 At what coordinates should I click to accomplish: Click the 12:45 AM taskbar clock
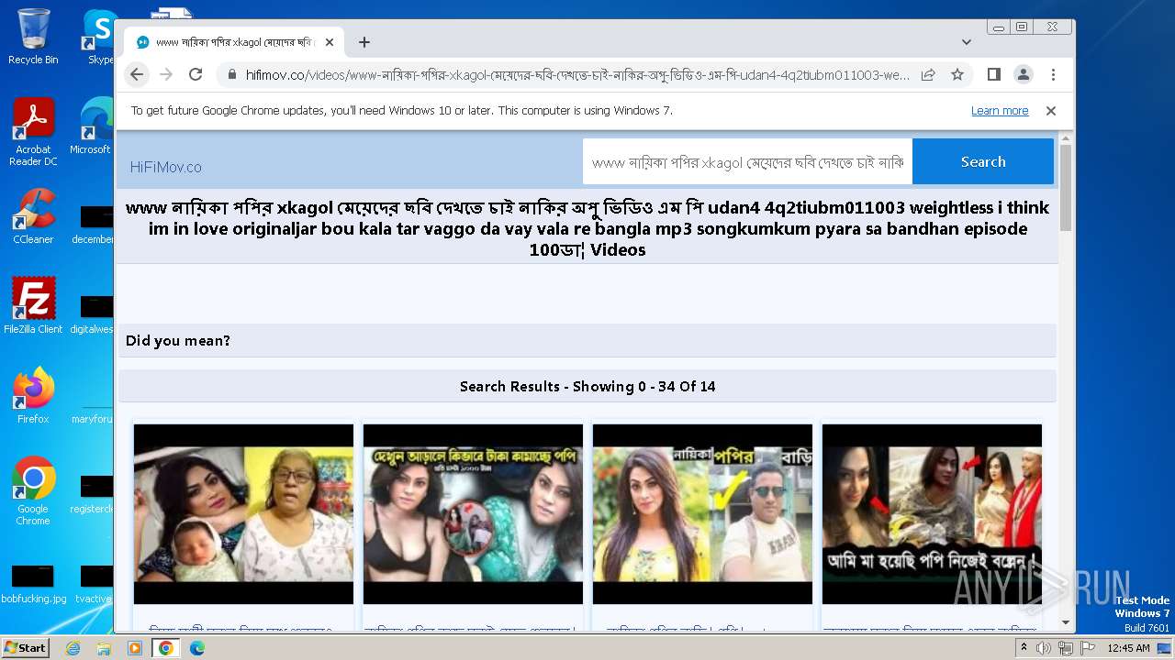click(1128, 648)
